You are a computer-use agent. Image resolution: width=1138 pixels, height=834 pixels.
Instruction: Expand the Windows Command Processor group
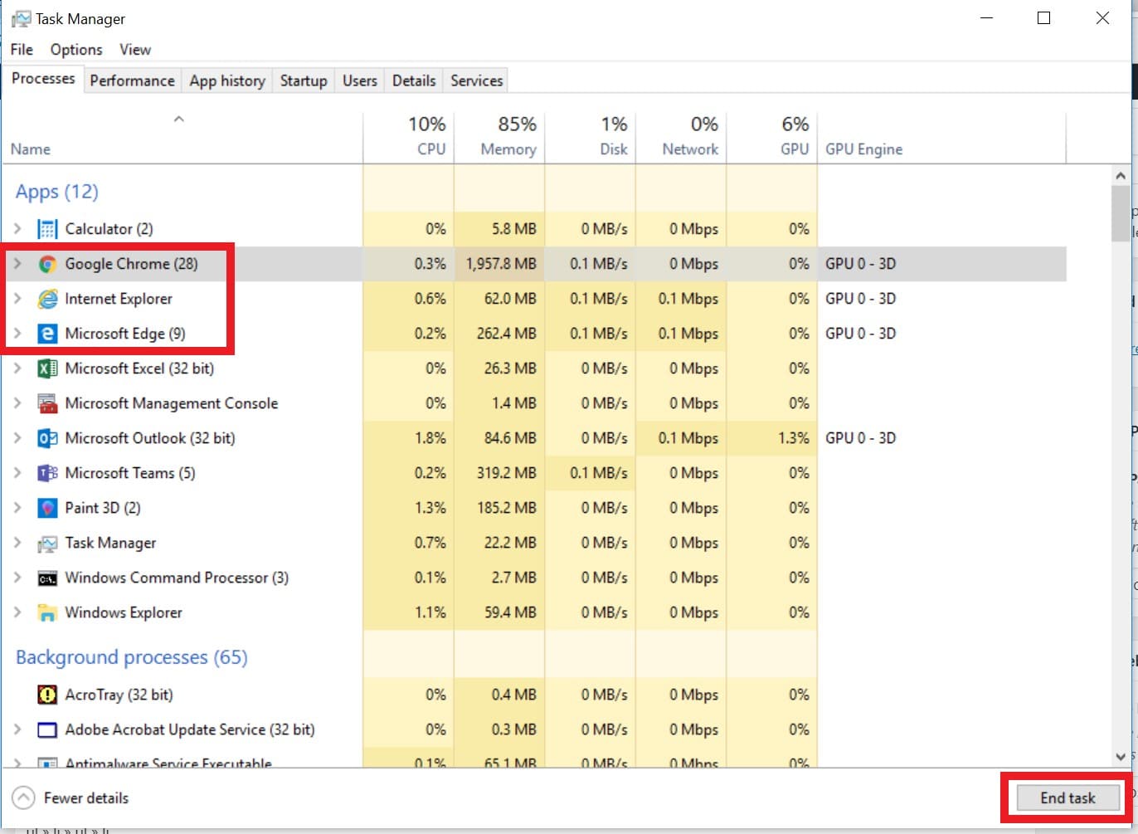click(x=17, y=578)
